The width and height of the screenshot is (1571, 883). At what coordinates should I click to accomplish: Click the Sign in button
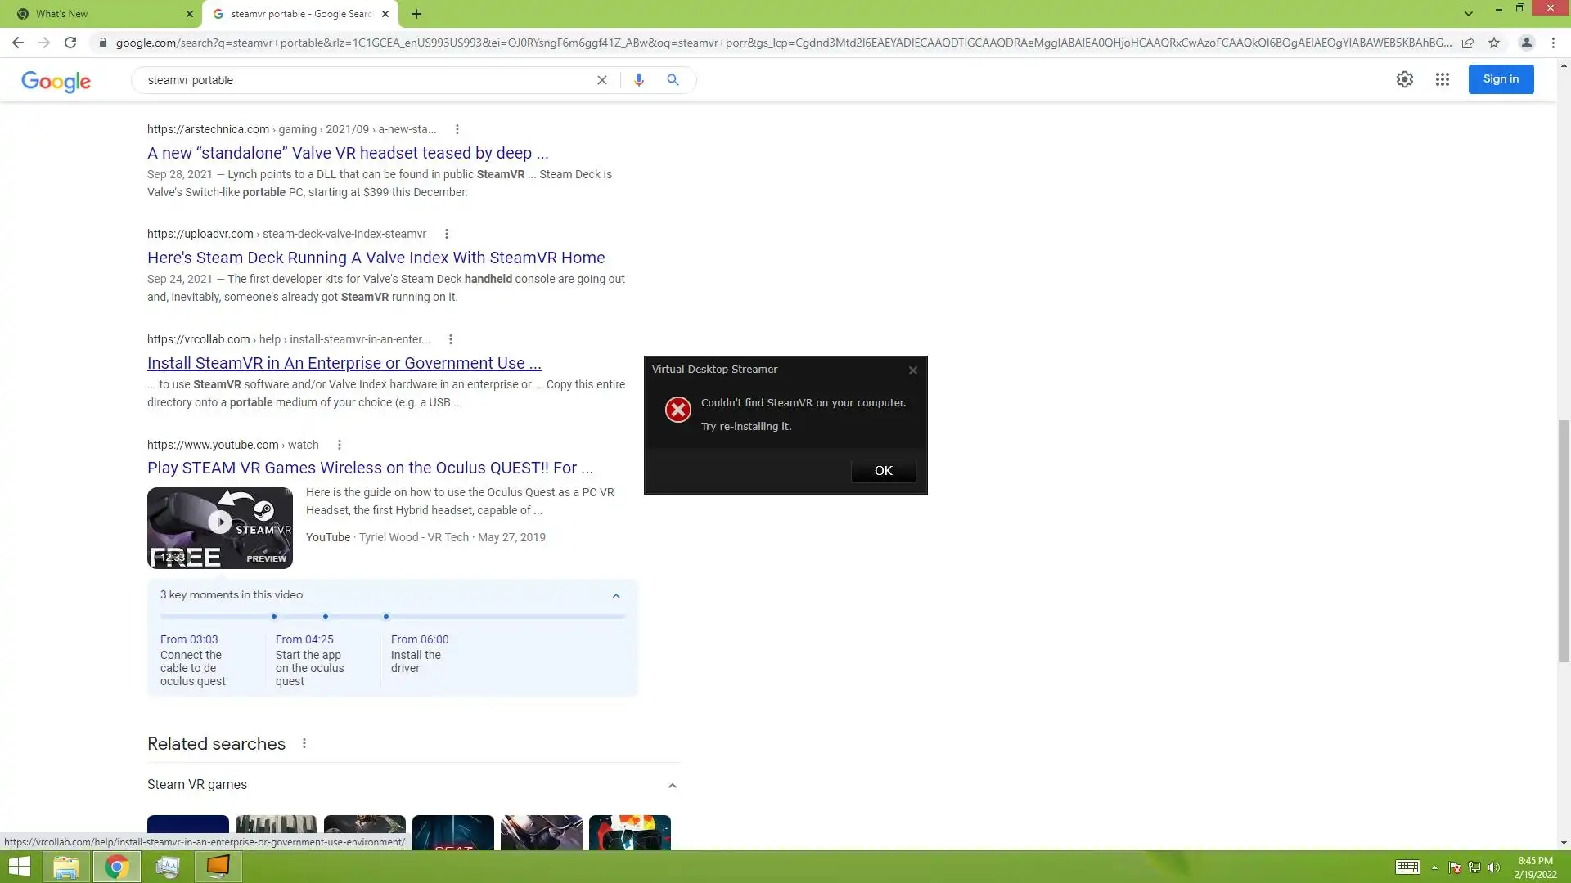click(1501, 79)
